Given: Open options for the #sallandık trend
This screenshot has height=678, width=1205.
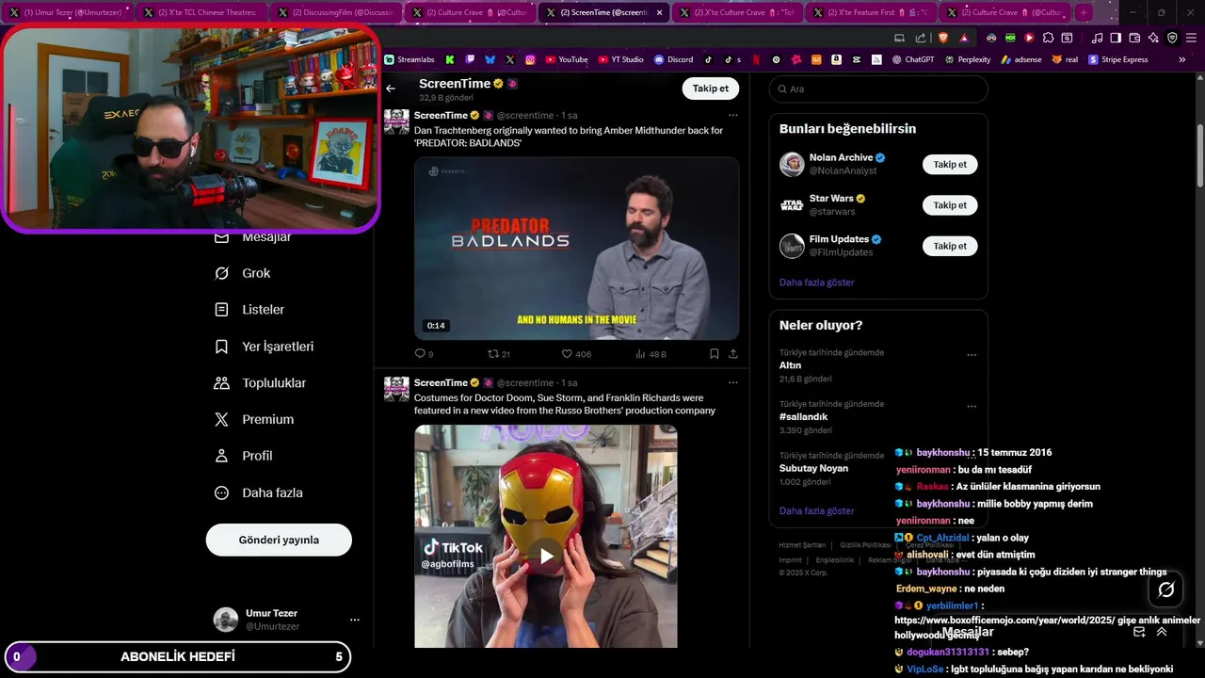Looking at the screenshot, I should click(972, 407).
